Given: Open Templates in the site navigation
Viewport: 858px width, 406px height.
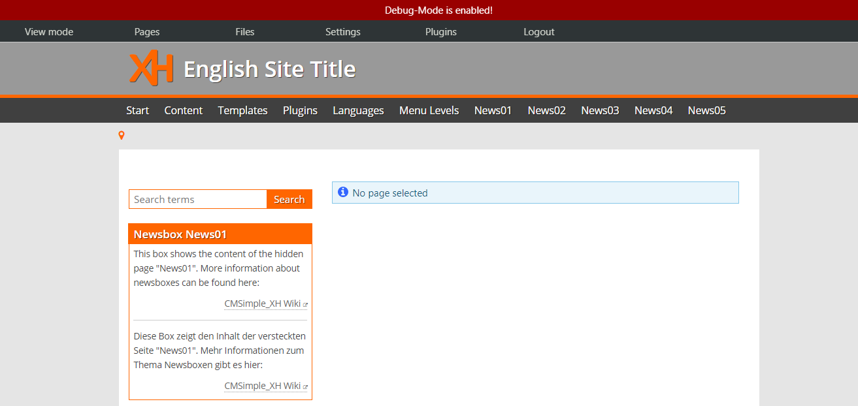Looking at the screenshot, I should tap(243, 110).
